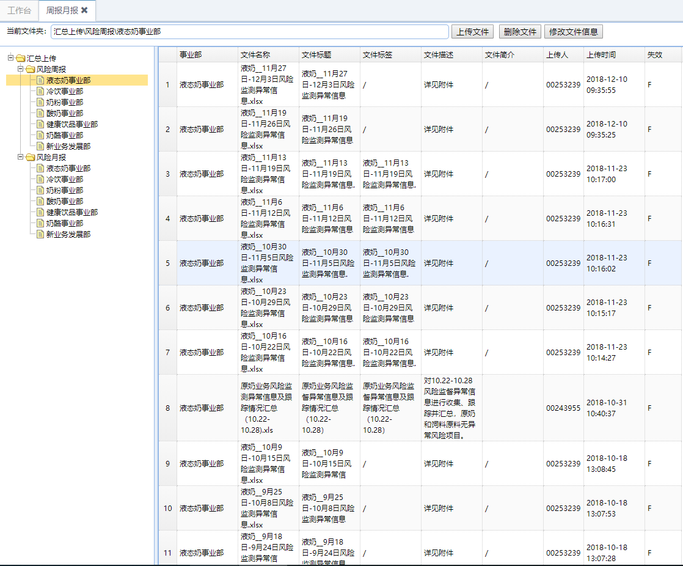Click the 风险周报 folder icon
683x566 pixels.
click(x=31, y=69)
